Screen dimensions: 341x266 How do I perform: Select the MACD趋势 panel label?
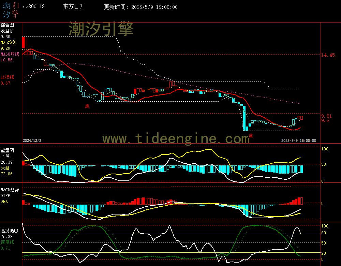pyautogui.click(x=10, y=190)
